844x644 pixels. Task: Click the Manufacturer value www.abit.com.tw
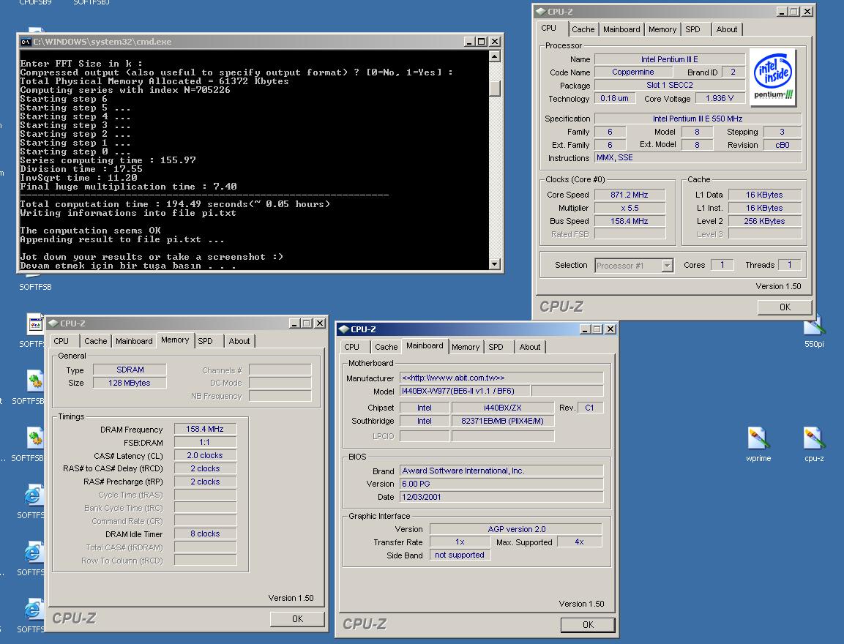click(501, 378)
